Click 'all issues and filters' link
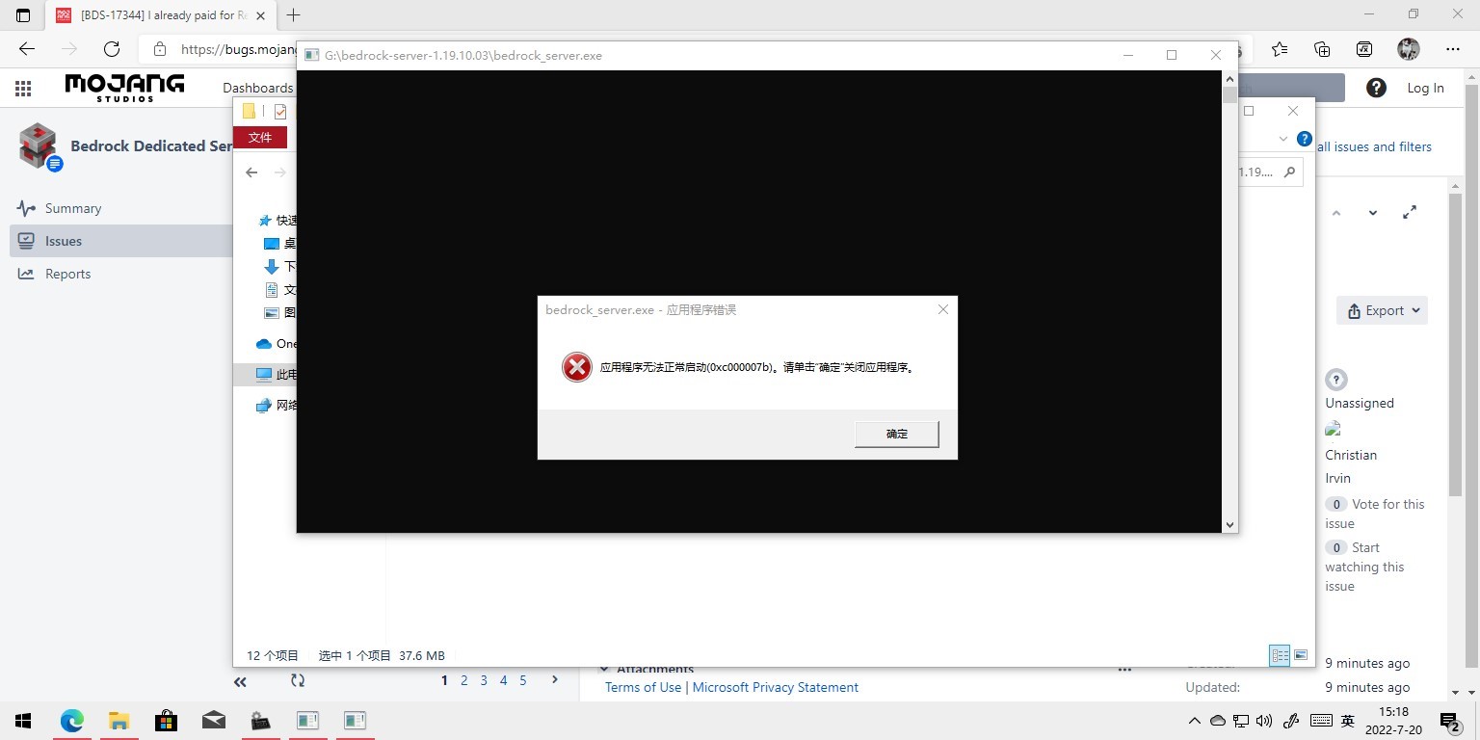This screenshot has height=740, width=1480. pyautogui.click(x=1374, y=146)
